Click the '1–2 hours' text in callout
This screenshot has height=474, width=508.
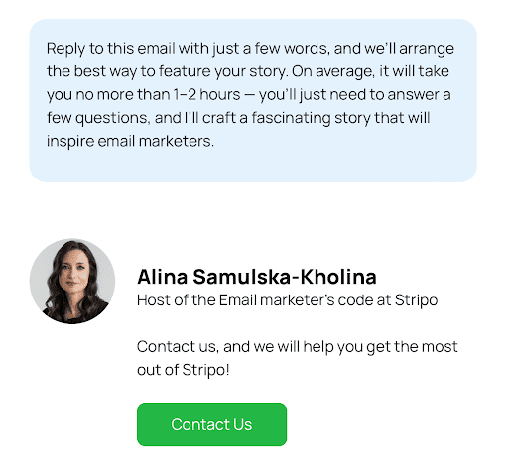point(206,94)
